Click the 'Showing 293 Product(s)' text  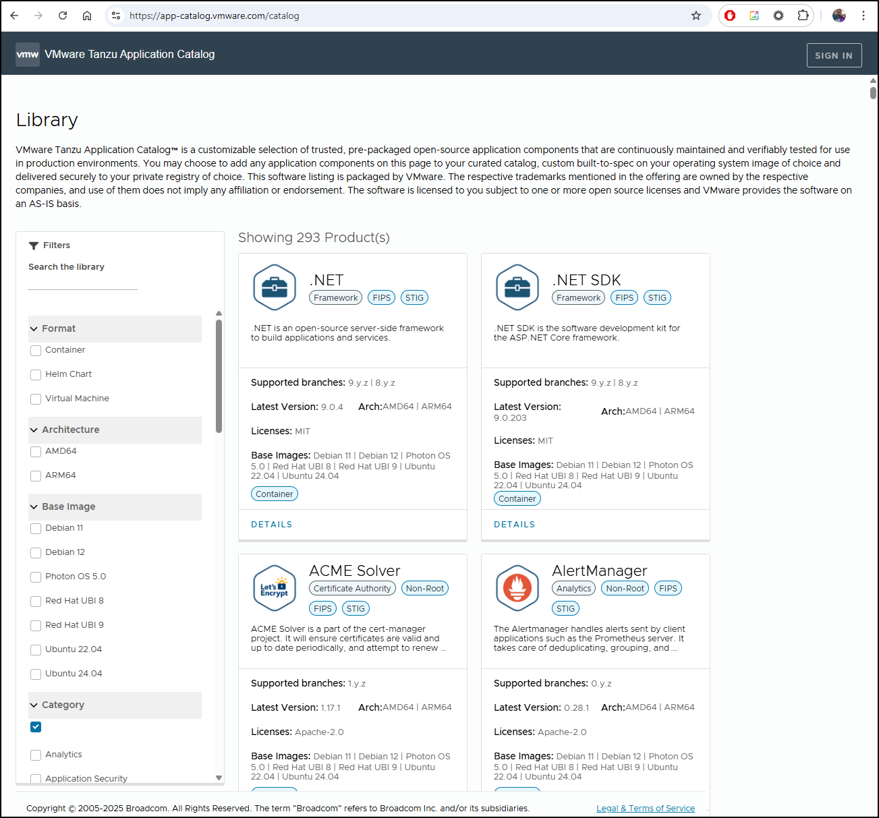coord(314,238)
